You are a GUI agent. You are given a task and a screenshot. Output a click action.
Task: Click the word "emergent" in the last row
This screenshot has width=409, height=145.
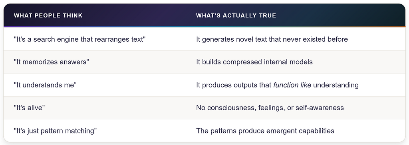click(287, 130)
